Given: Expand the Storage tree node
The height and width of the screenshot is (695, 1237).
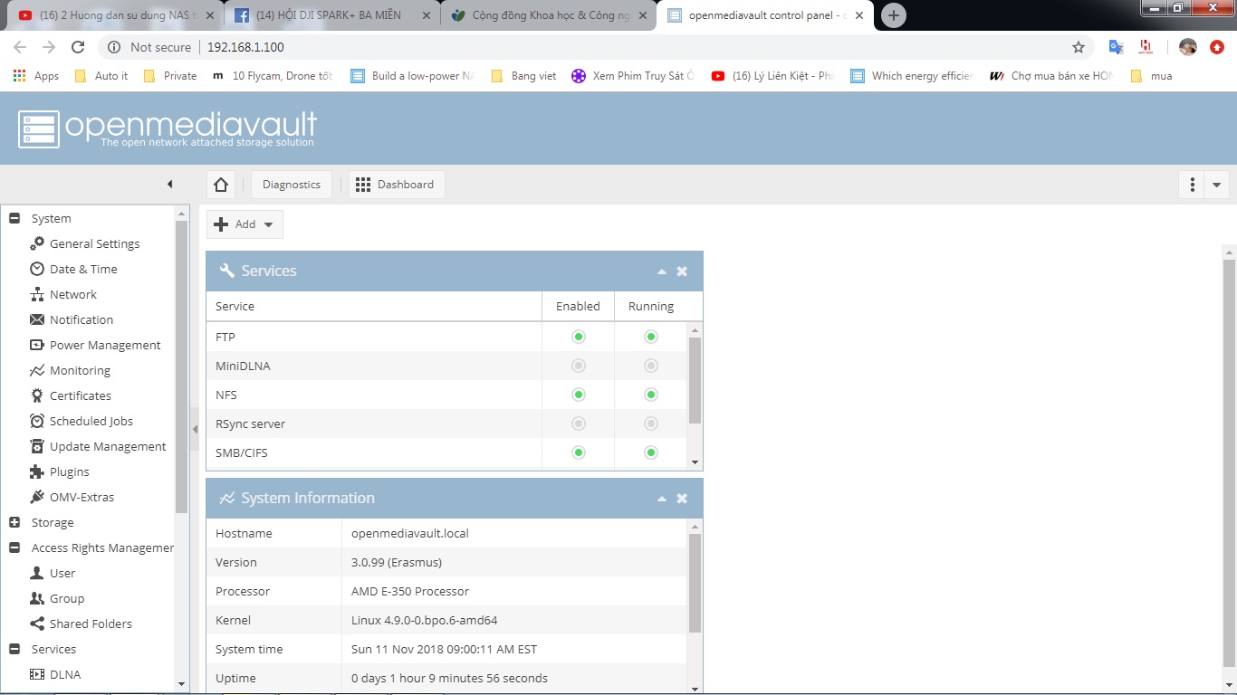Looking at the screenshot, I should [14, 522].
